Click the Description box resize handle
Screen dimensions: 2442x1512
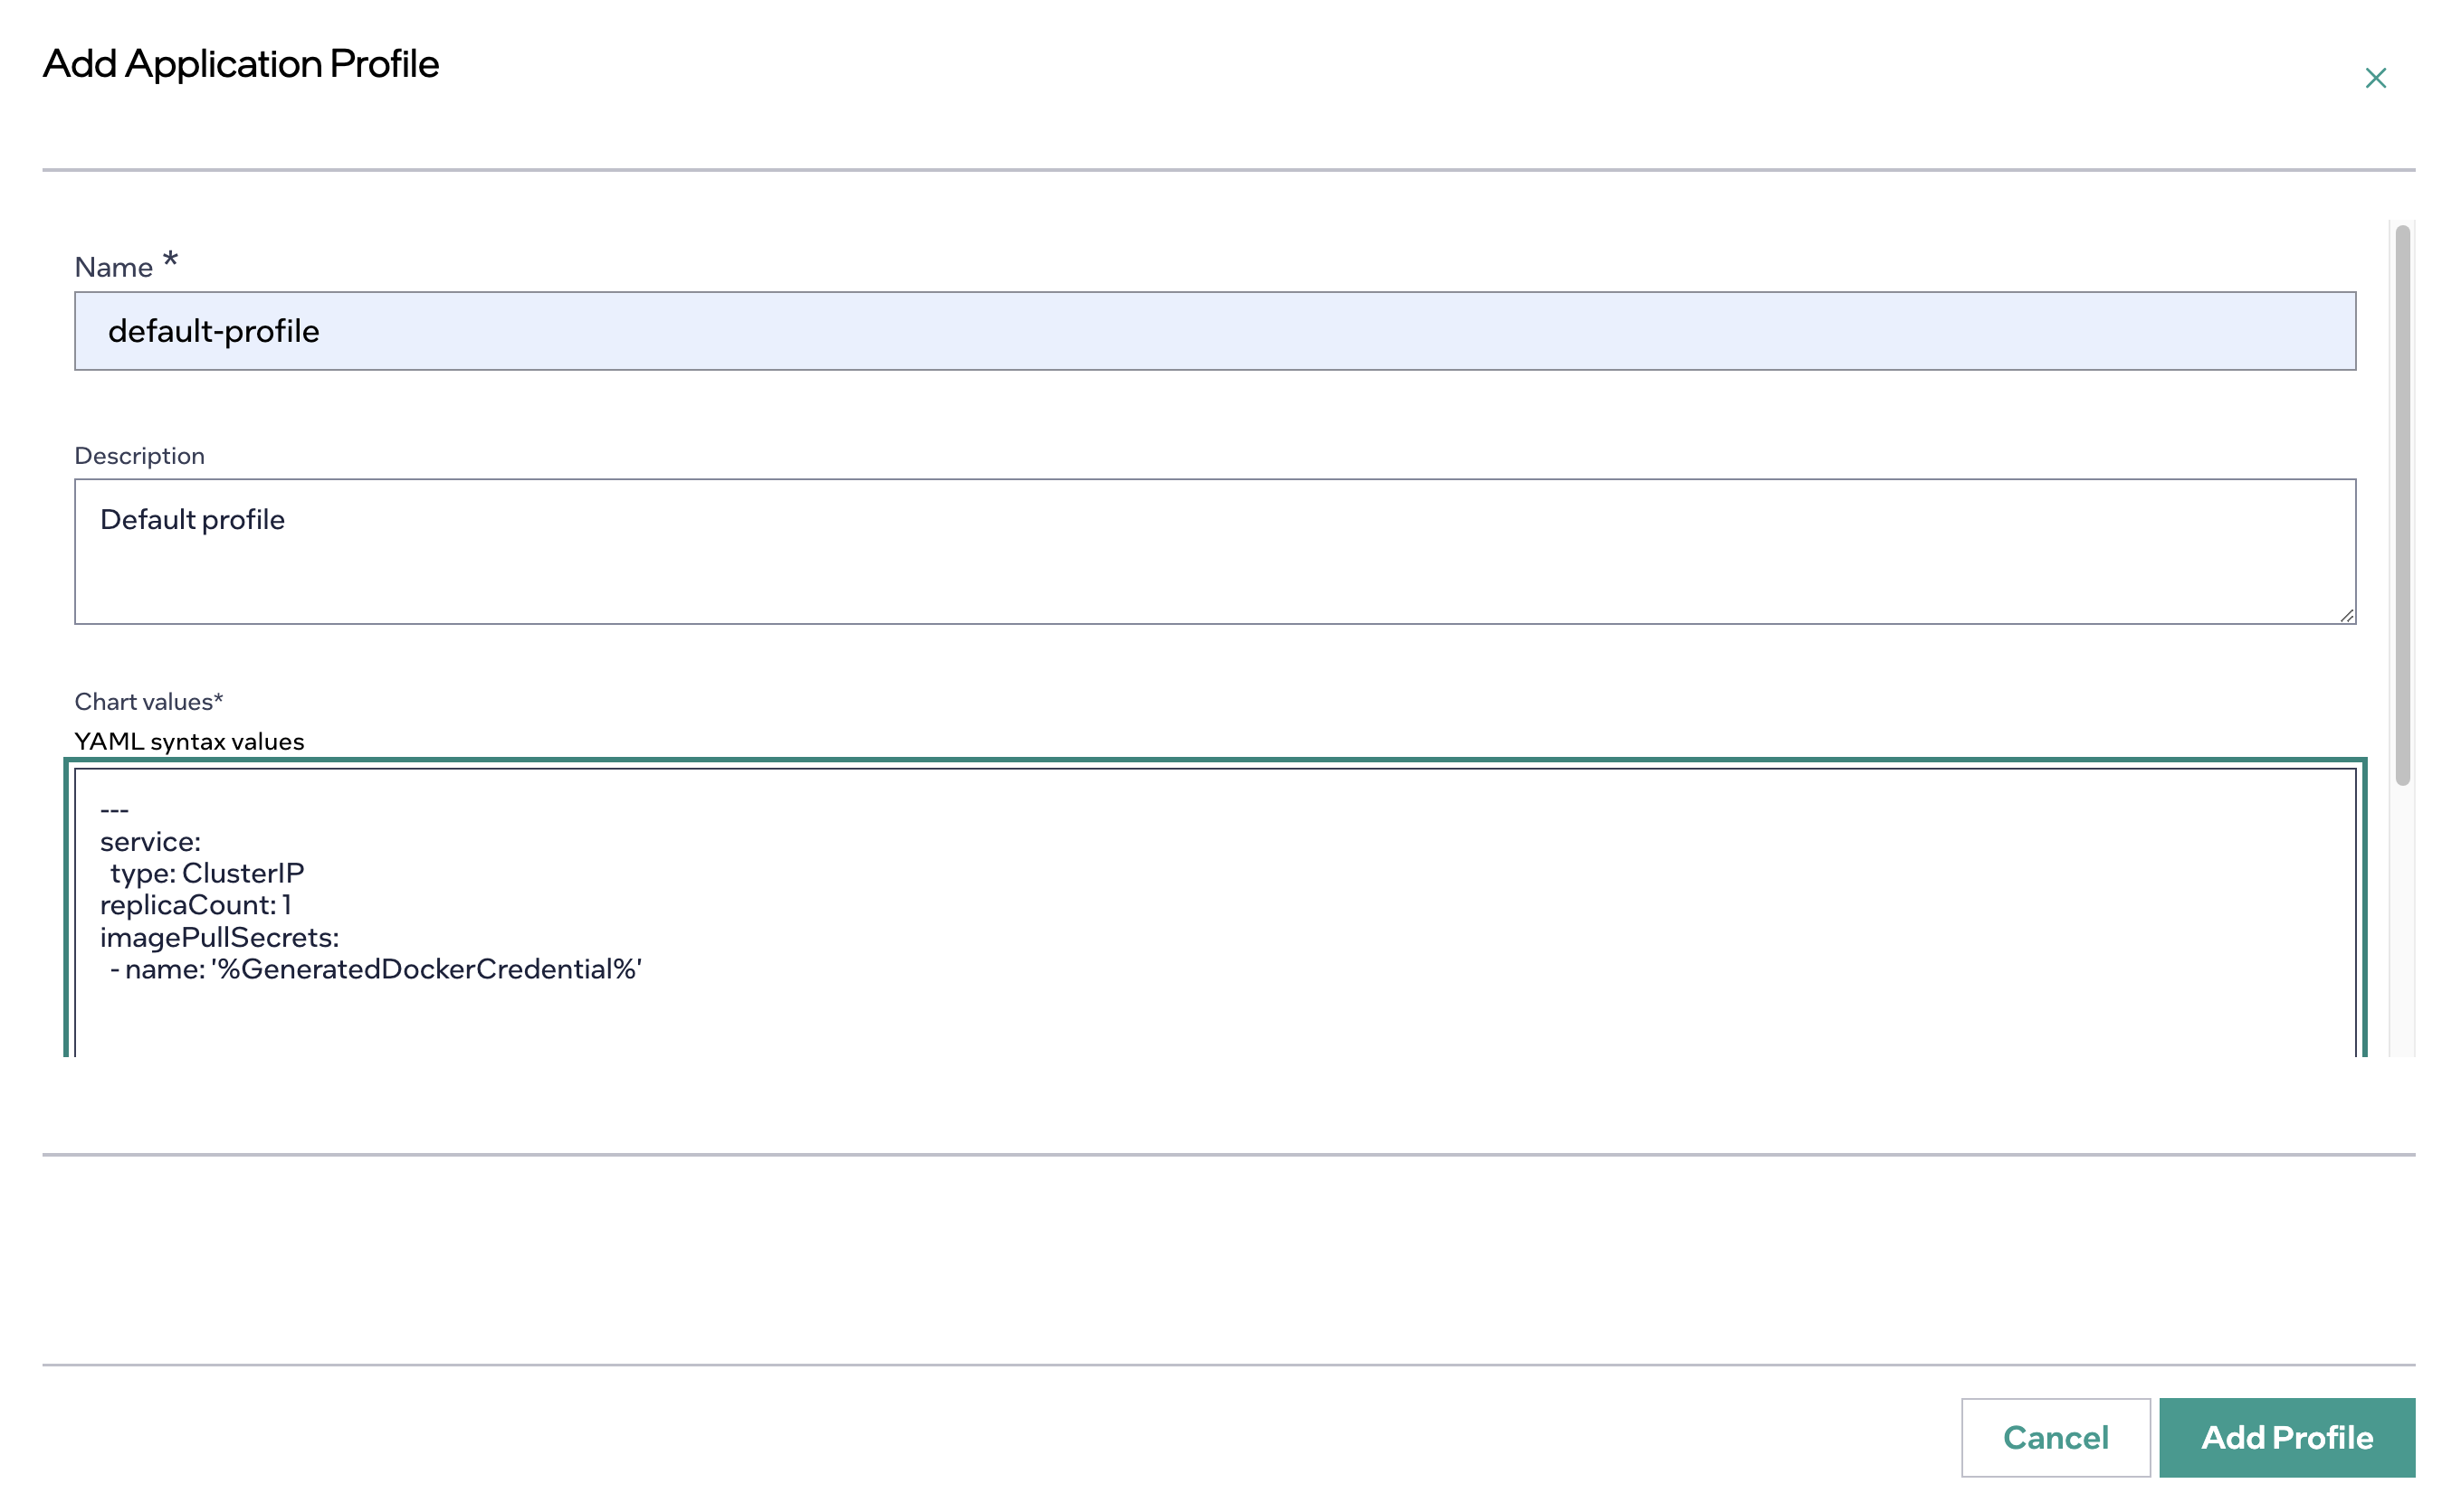(2346, 615)
